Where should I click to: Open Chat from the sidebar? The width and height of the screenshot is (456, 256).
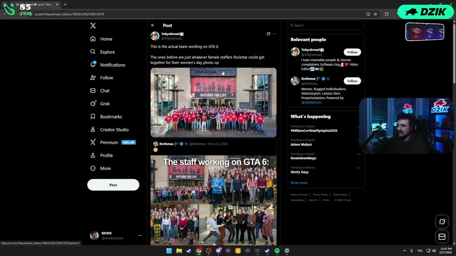pyautogui.click(x=100, y=91)
